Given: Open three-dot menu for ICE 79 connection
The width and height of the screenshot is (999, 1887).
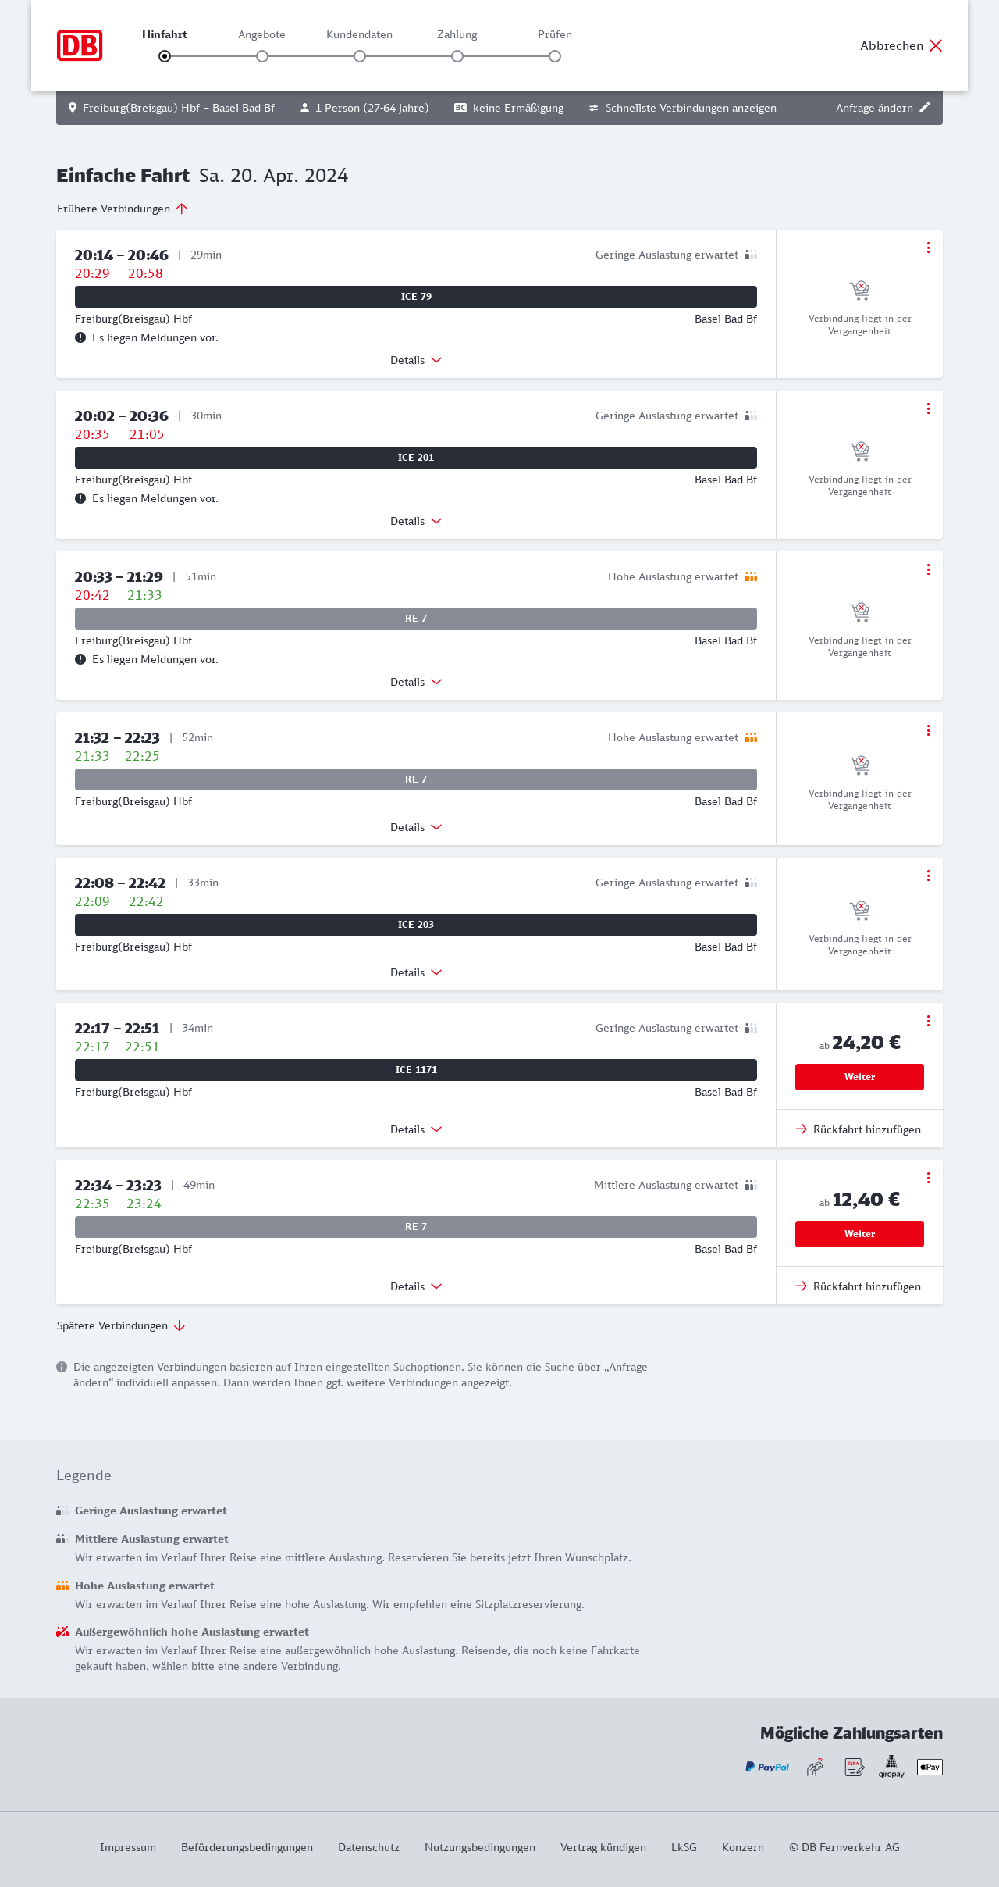Looking at the screenshot, I should click(928, 248).
